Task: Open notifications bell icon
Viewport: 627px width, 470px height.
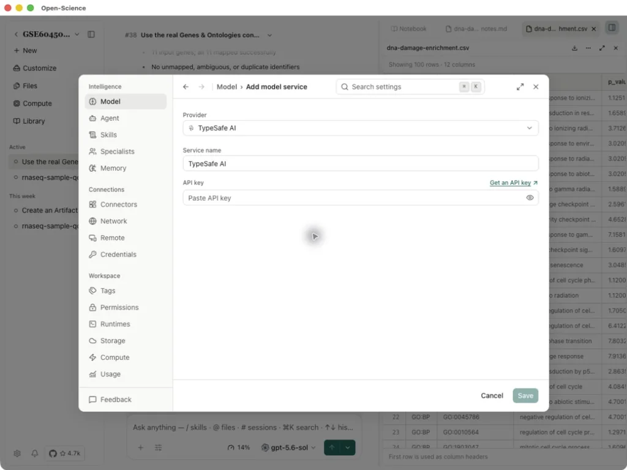Action: (35, 453)
